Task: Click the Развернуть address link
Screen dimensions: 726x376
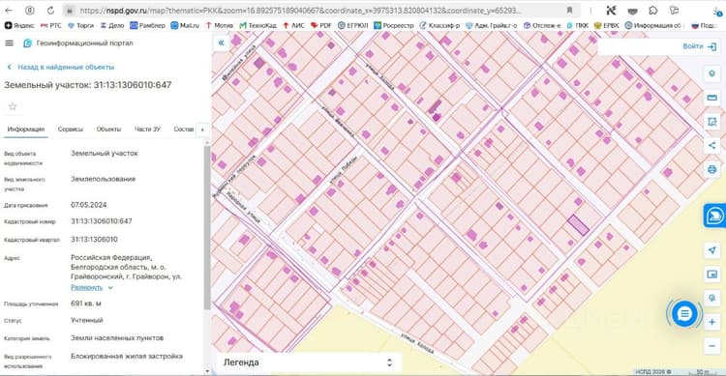Action: pyautogui.click(x=86, y=288)
